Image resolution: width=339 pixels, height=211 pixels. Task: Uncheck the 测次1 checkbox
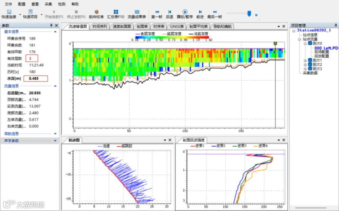[x=310, y=60]
